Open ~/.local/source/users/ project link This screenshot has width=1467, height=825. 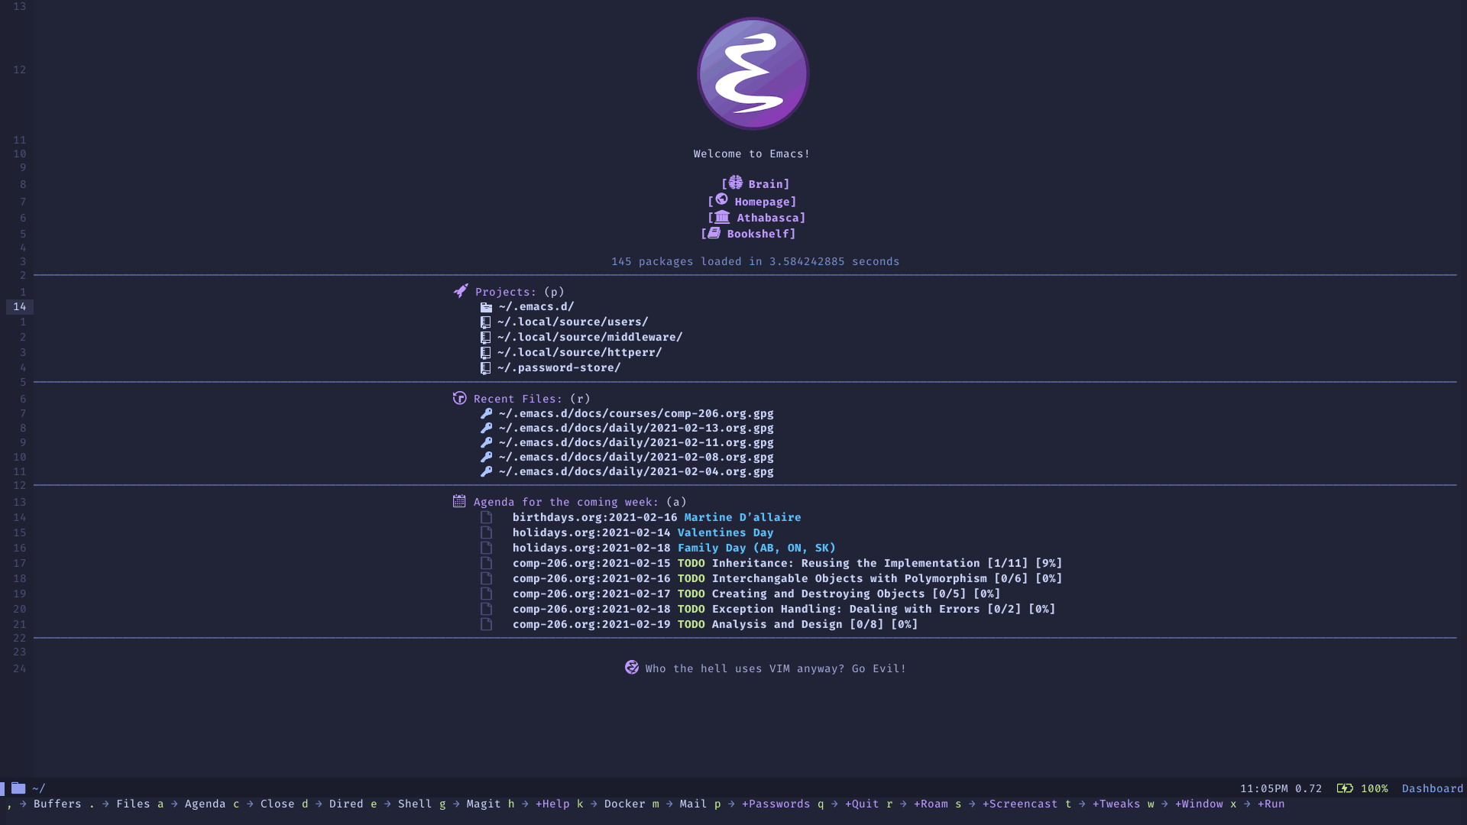click(572, 322)
